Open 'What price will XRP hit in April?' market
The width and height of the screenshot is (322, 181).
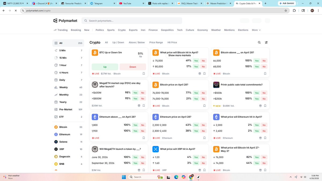tap(178, 149)
